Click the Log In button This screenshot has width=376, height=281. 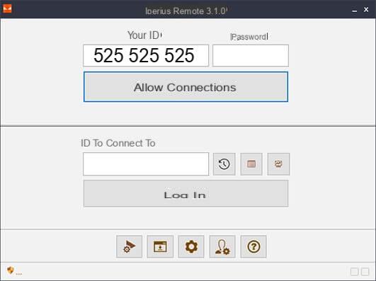coord(186,193)
